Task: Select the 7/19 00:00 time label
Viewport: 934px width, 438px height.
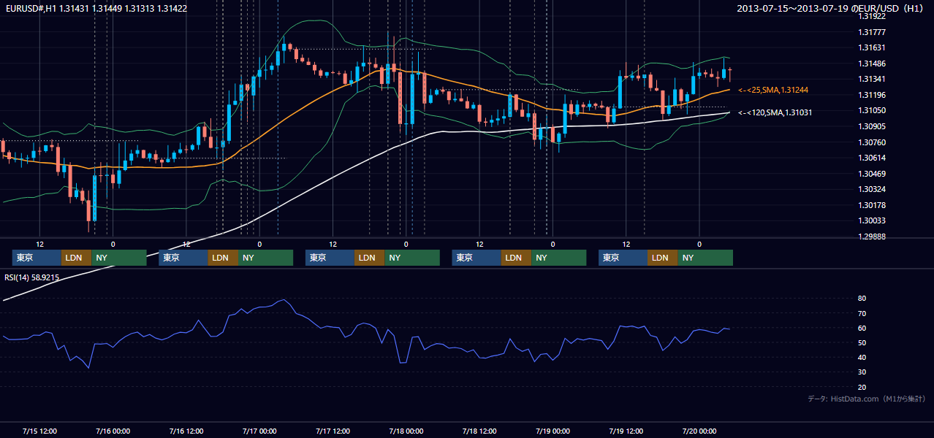Action: (553, 431)
